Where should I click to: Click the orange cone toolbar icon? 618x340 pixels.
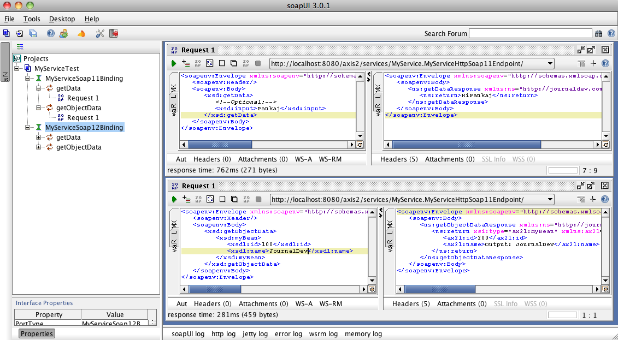[x=81, y=34]
